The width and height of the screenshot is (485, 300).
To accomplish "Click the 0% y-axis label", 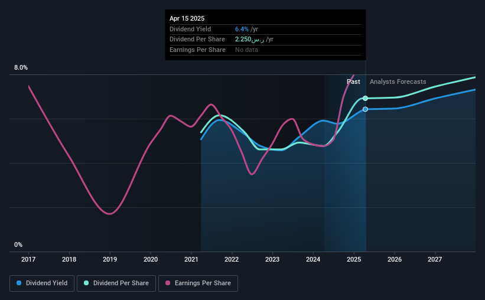I will click(x=18, y=244).
